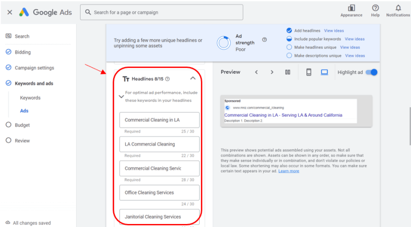Screen dimensions: 411x227
Task: Edit the Janitorial Cleaning Services headline
Action: [159, 217]
